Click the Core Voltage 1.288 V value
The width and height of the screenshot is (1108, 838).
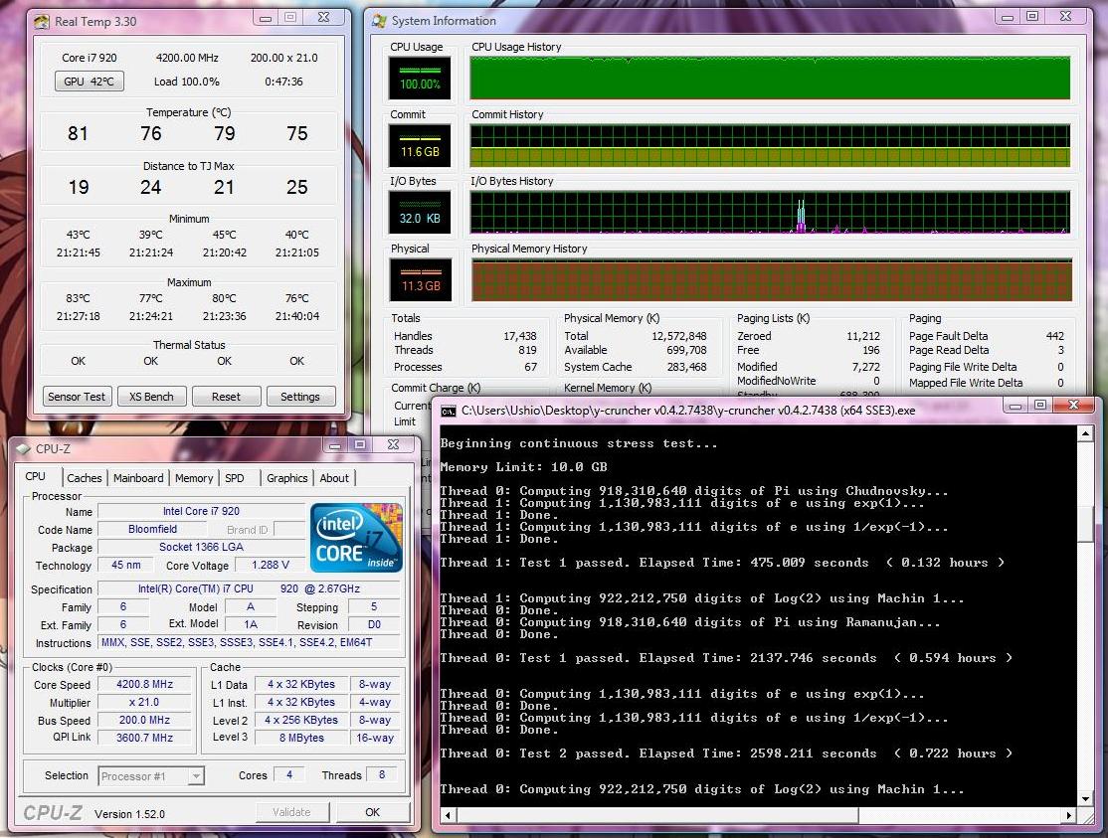[271, 565]
